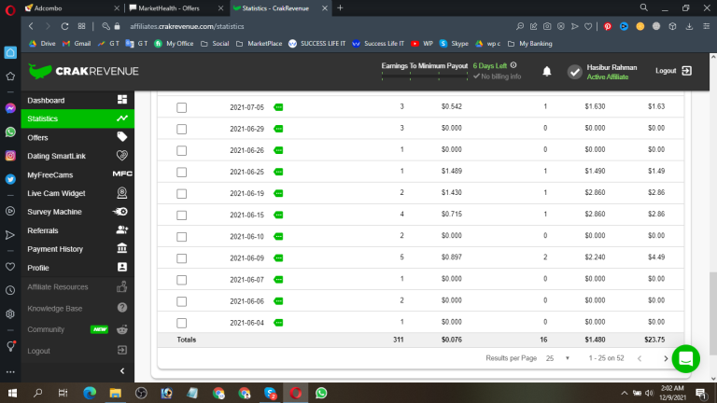Open the notifications bell
717x403 pixels.
click(x=547, y=71)
